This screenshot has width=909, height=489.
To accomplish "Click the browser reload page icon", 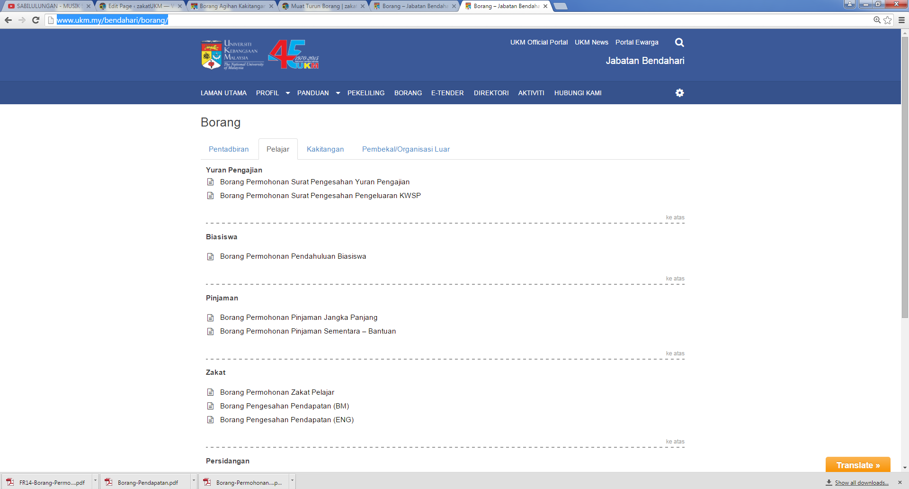I will (36, 20).
